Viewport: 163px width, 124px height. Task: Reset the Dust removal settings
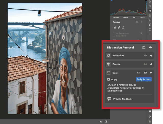pyautogui.click(x=139, y=73)
